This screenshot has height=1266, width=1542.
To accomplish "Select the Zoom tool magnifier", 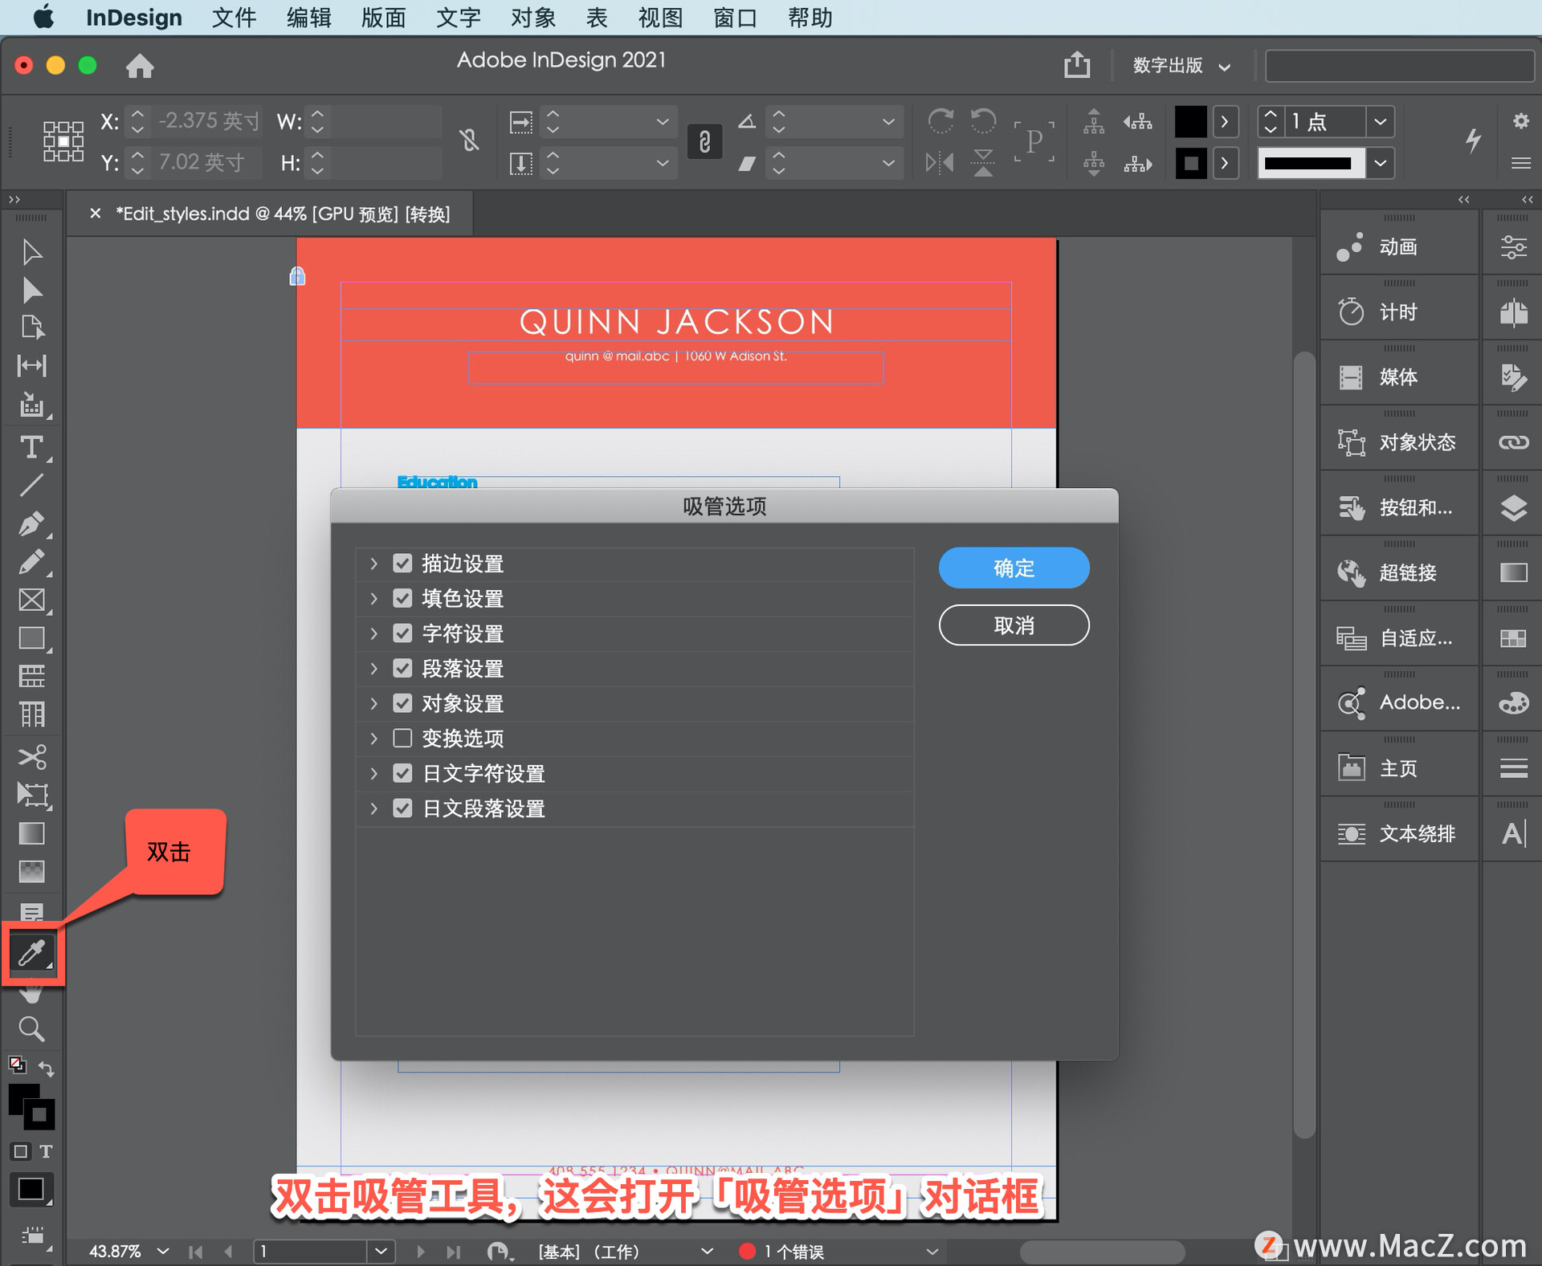I will tap(31, 1028).
